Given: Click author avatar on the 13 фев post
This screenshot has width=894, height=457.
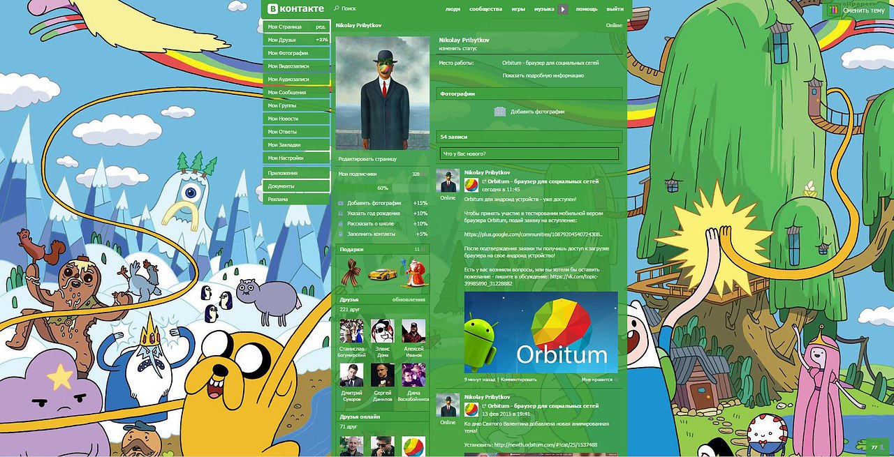Looking at the screenshot, I should coord(448,405).
